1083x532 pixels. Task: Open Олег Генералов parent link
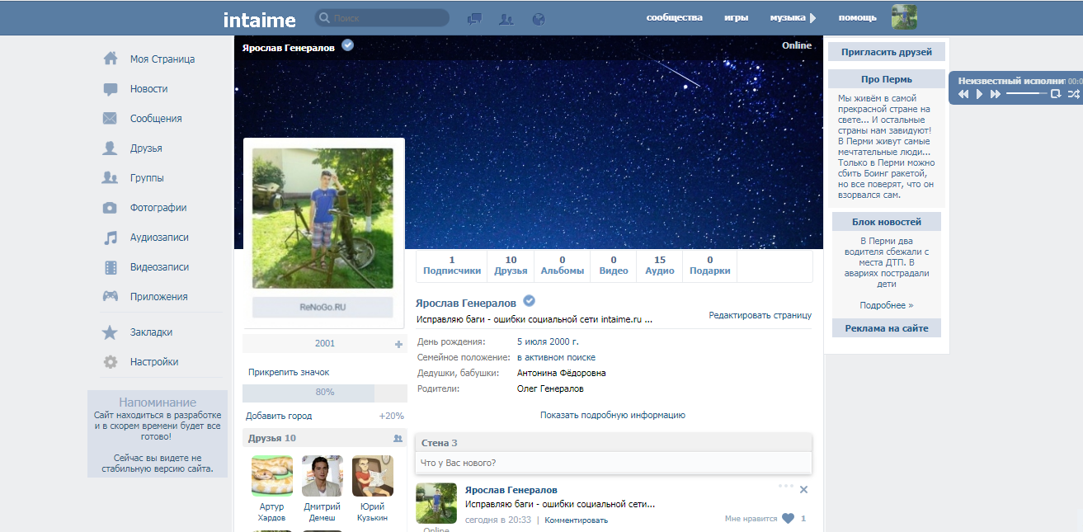click(550, 388)
